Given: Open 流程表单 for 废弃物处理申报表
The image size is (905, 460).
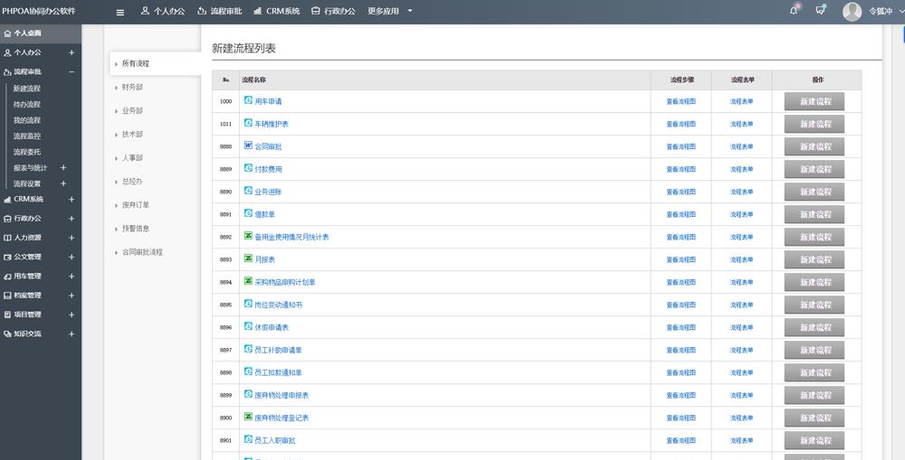Looking at the screenshot, I should tap(742, 396).
